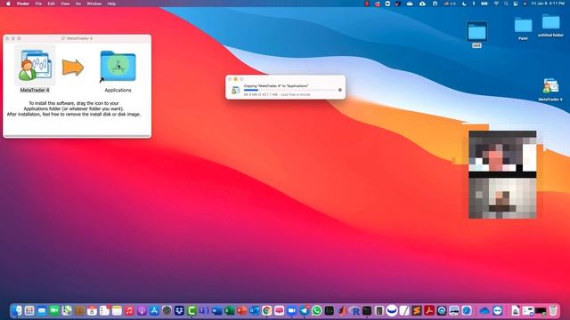Select the MetaTrader 4 disk on desktop
The image size is (570, 320).
(x=550, y=86)
